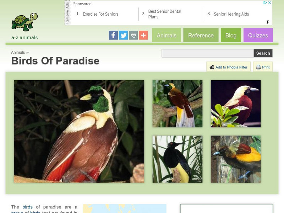Open the print sharing icon
The height and width of the screenshot is (213, 284).
(133, 35)
